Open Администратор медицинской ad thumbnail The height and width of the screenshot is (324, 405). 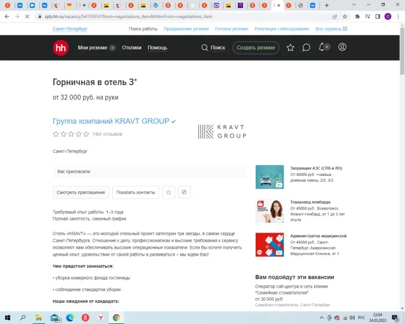[x=270, y=245]
